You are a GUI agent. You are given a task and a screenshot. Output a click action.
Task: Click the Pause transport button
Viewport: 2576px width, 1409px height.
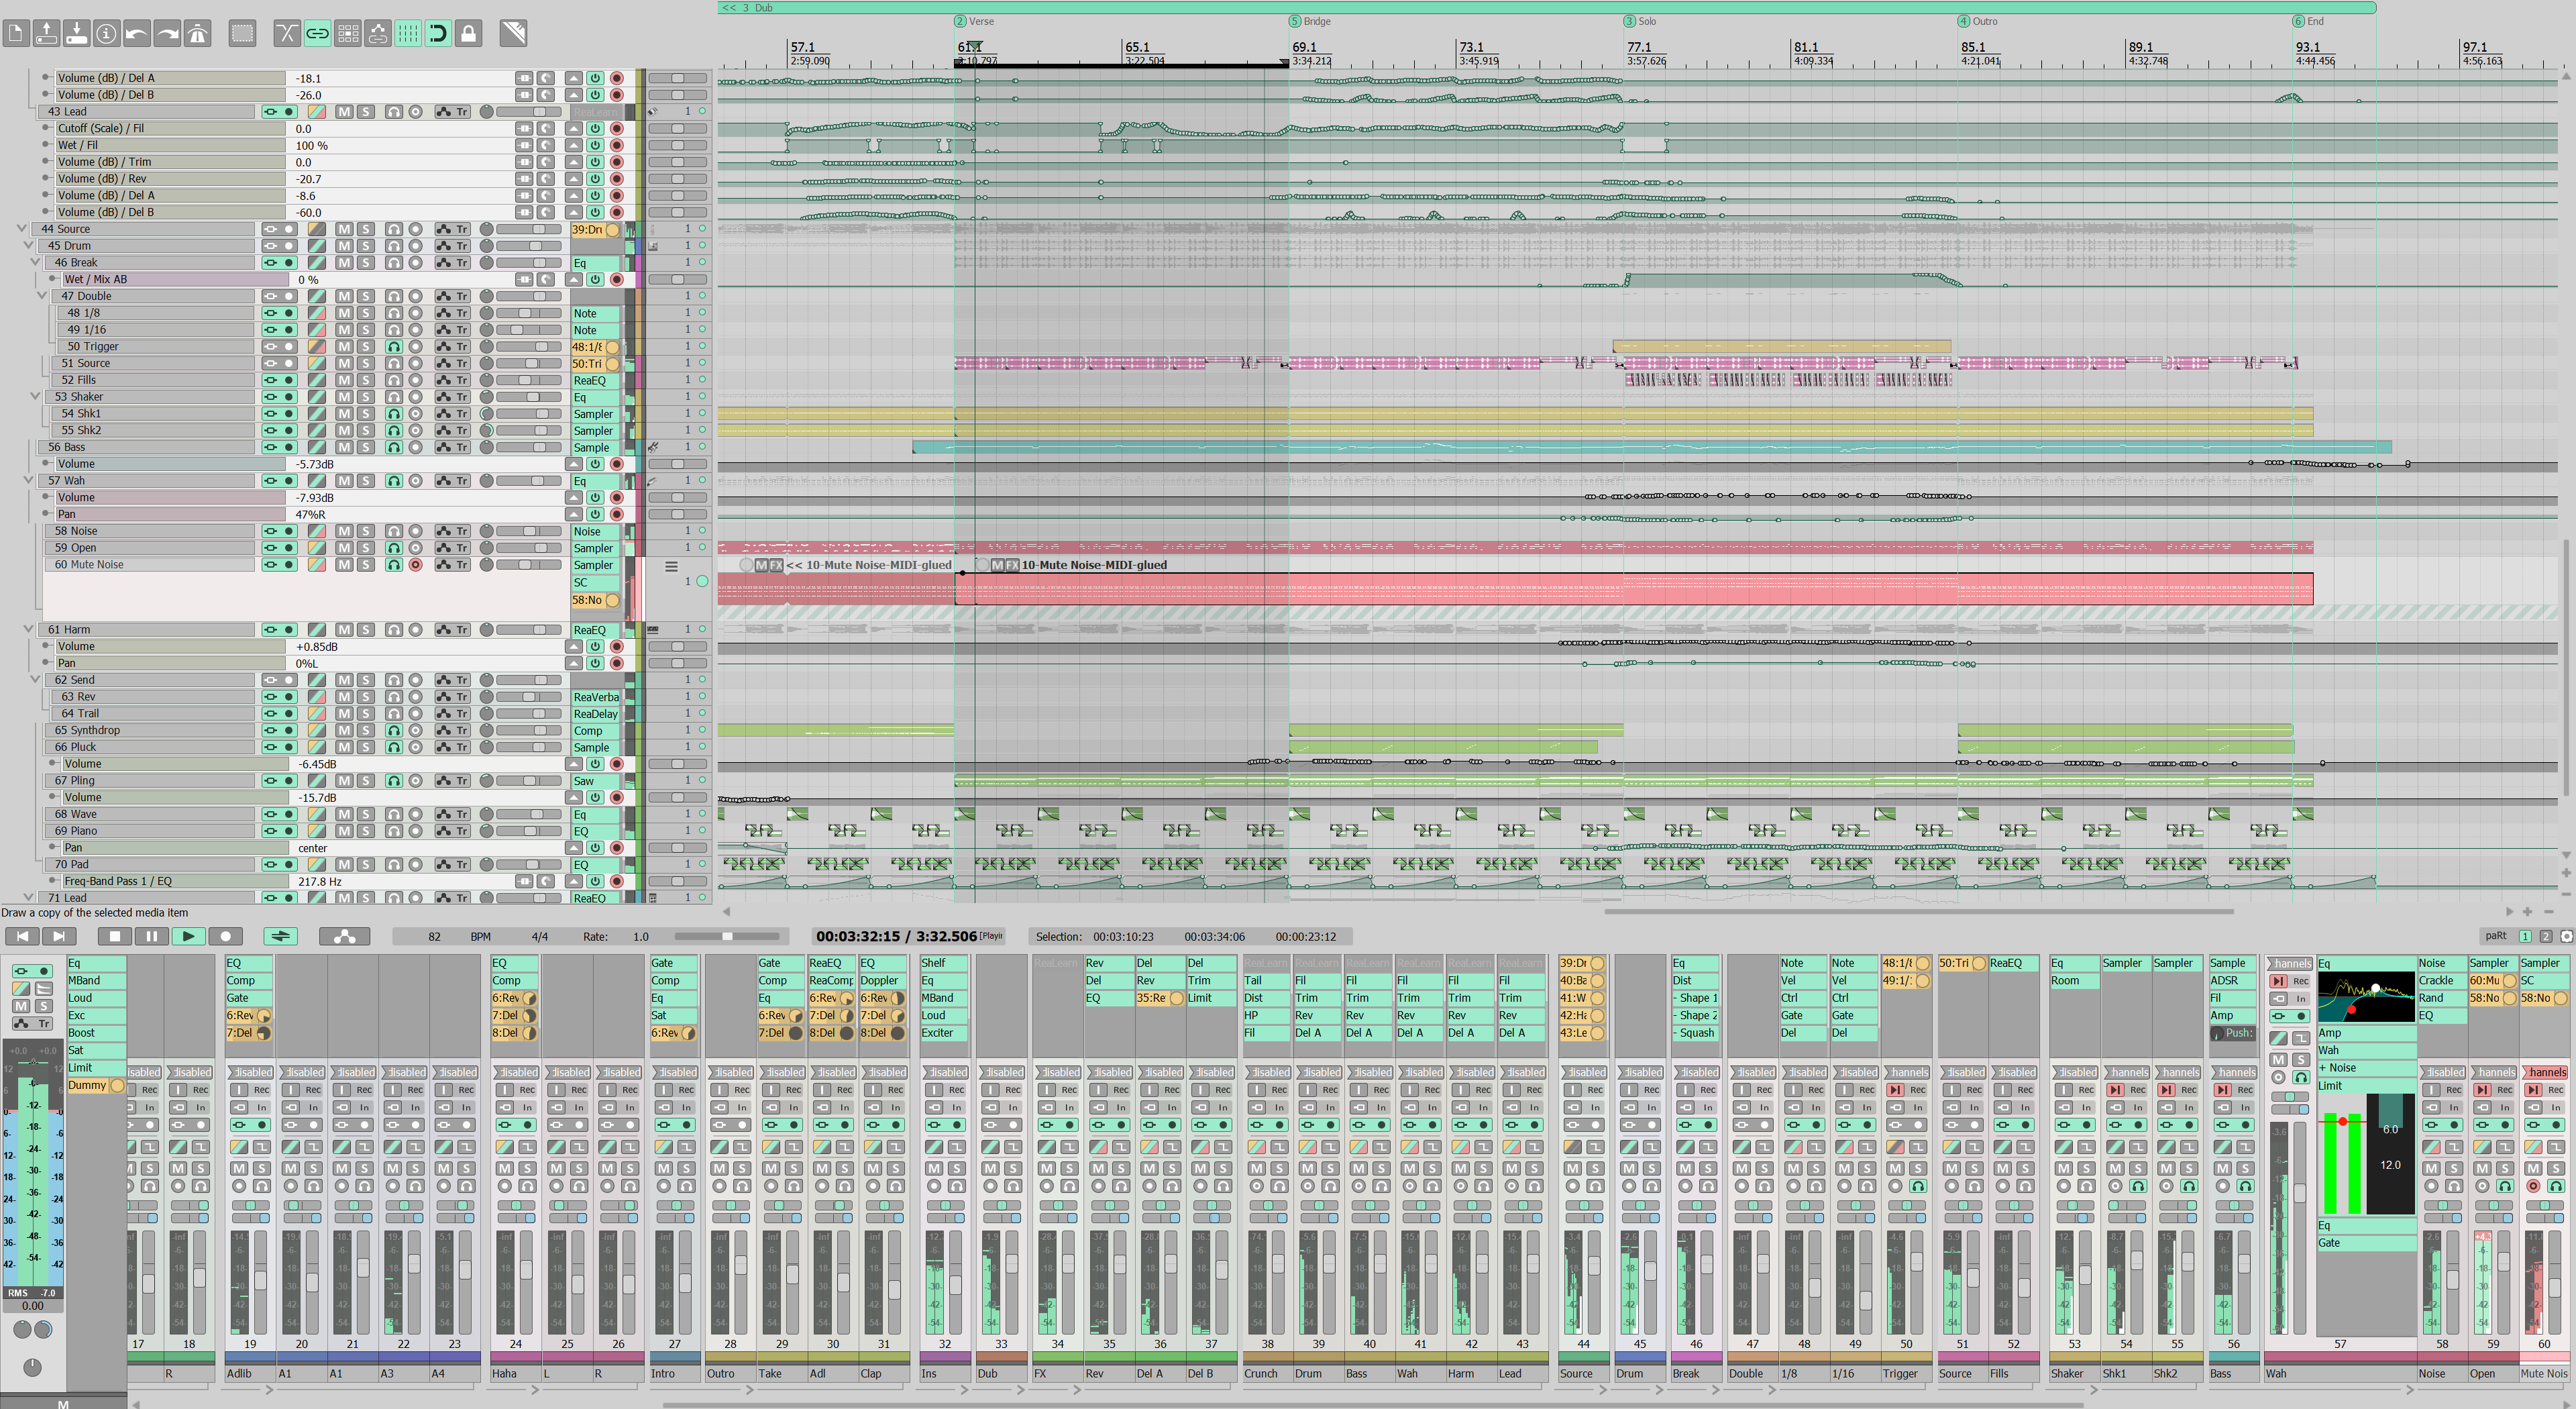[x=151, y=937]
